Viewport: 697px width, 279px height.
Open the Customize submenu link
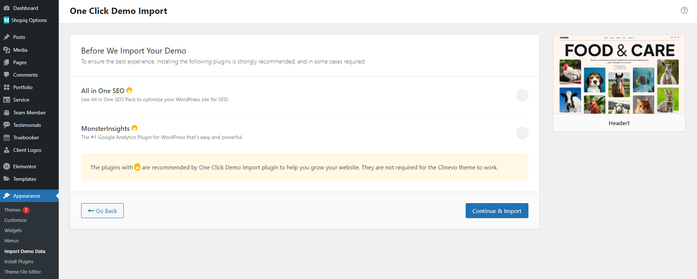coord(15,220)
